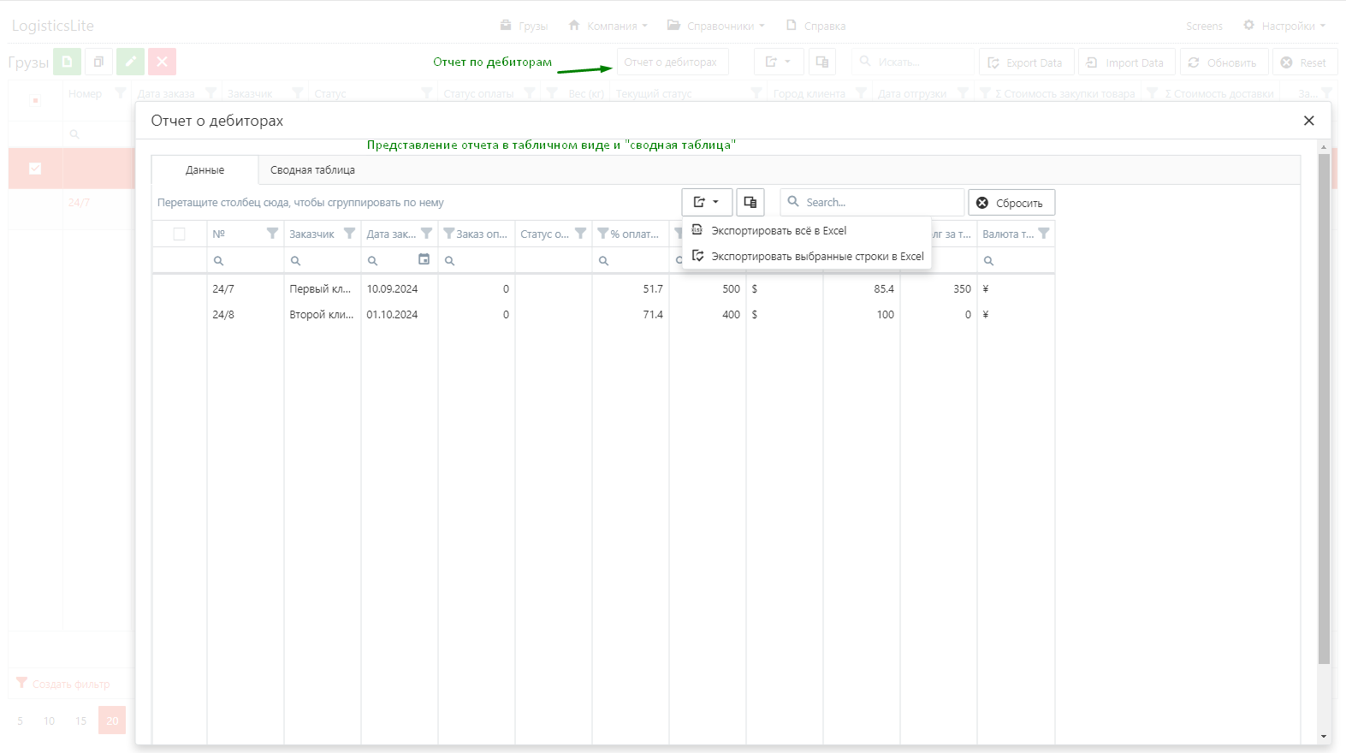The width and height of the screenshot is (1346, 753).
Task: Tick the select-all checkbox in report grid
Action: tap(179, 234)
